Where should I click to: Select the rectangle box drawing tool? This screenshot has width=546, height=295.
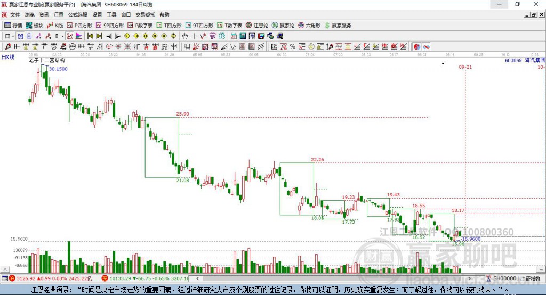tap(187, 47)
